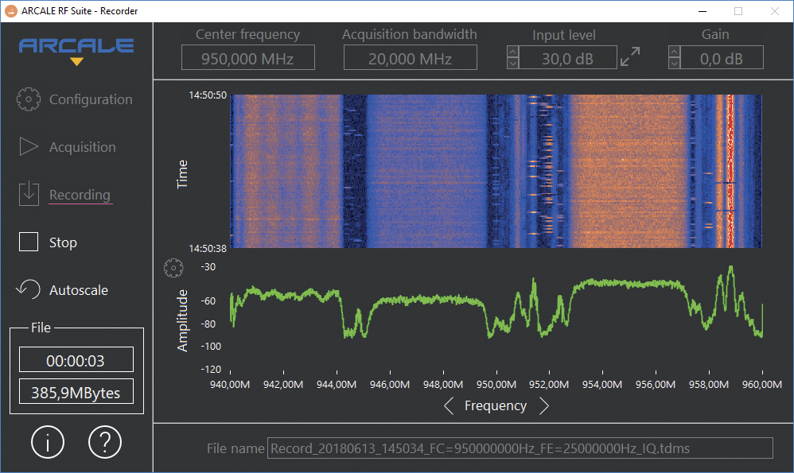Screen dimensions: 794x473
Task: Open Acquisition from the sidebar
Action: coord(80,146)
